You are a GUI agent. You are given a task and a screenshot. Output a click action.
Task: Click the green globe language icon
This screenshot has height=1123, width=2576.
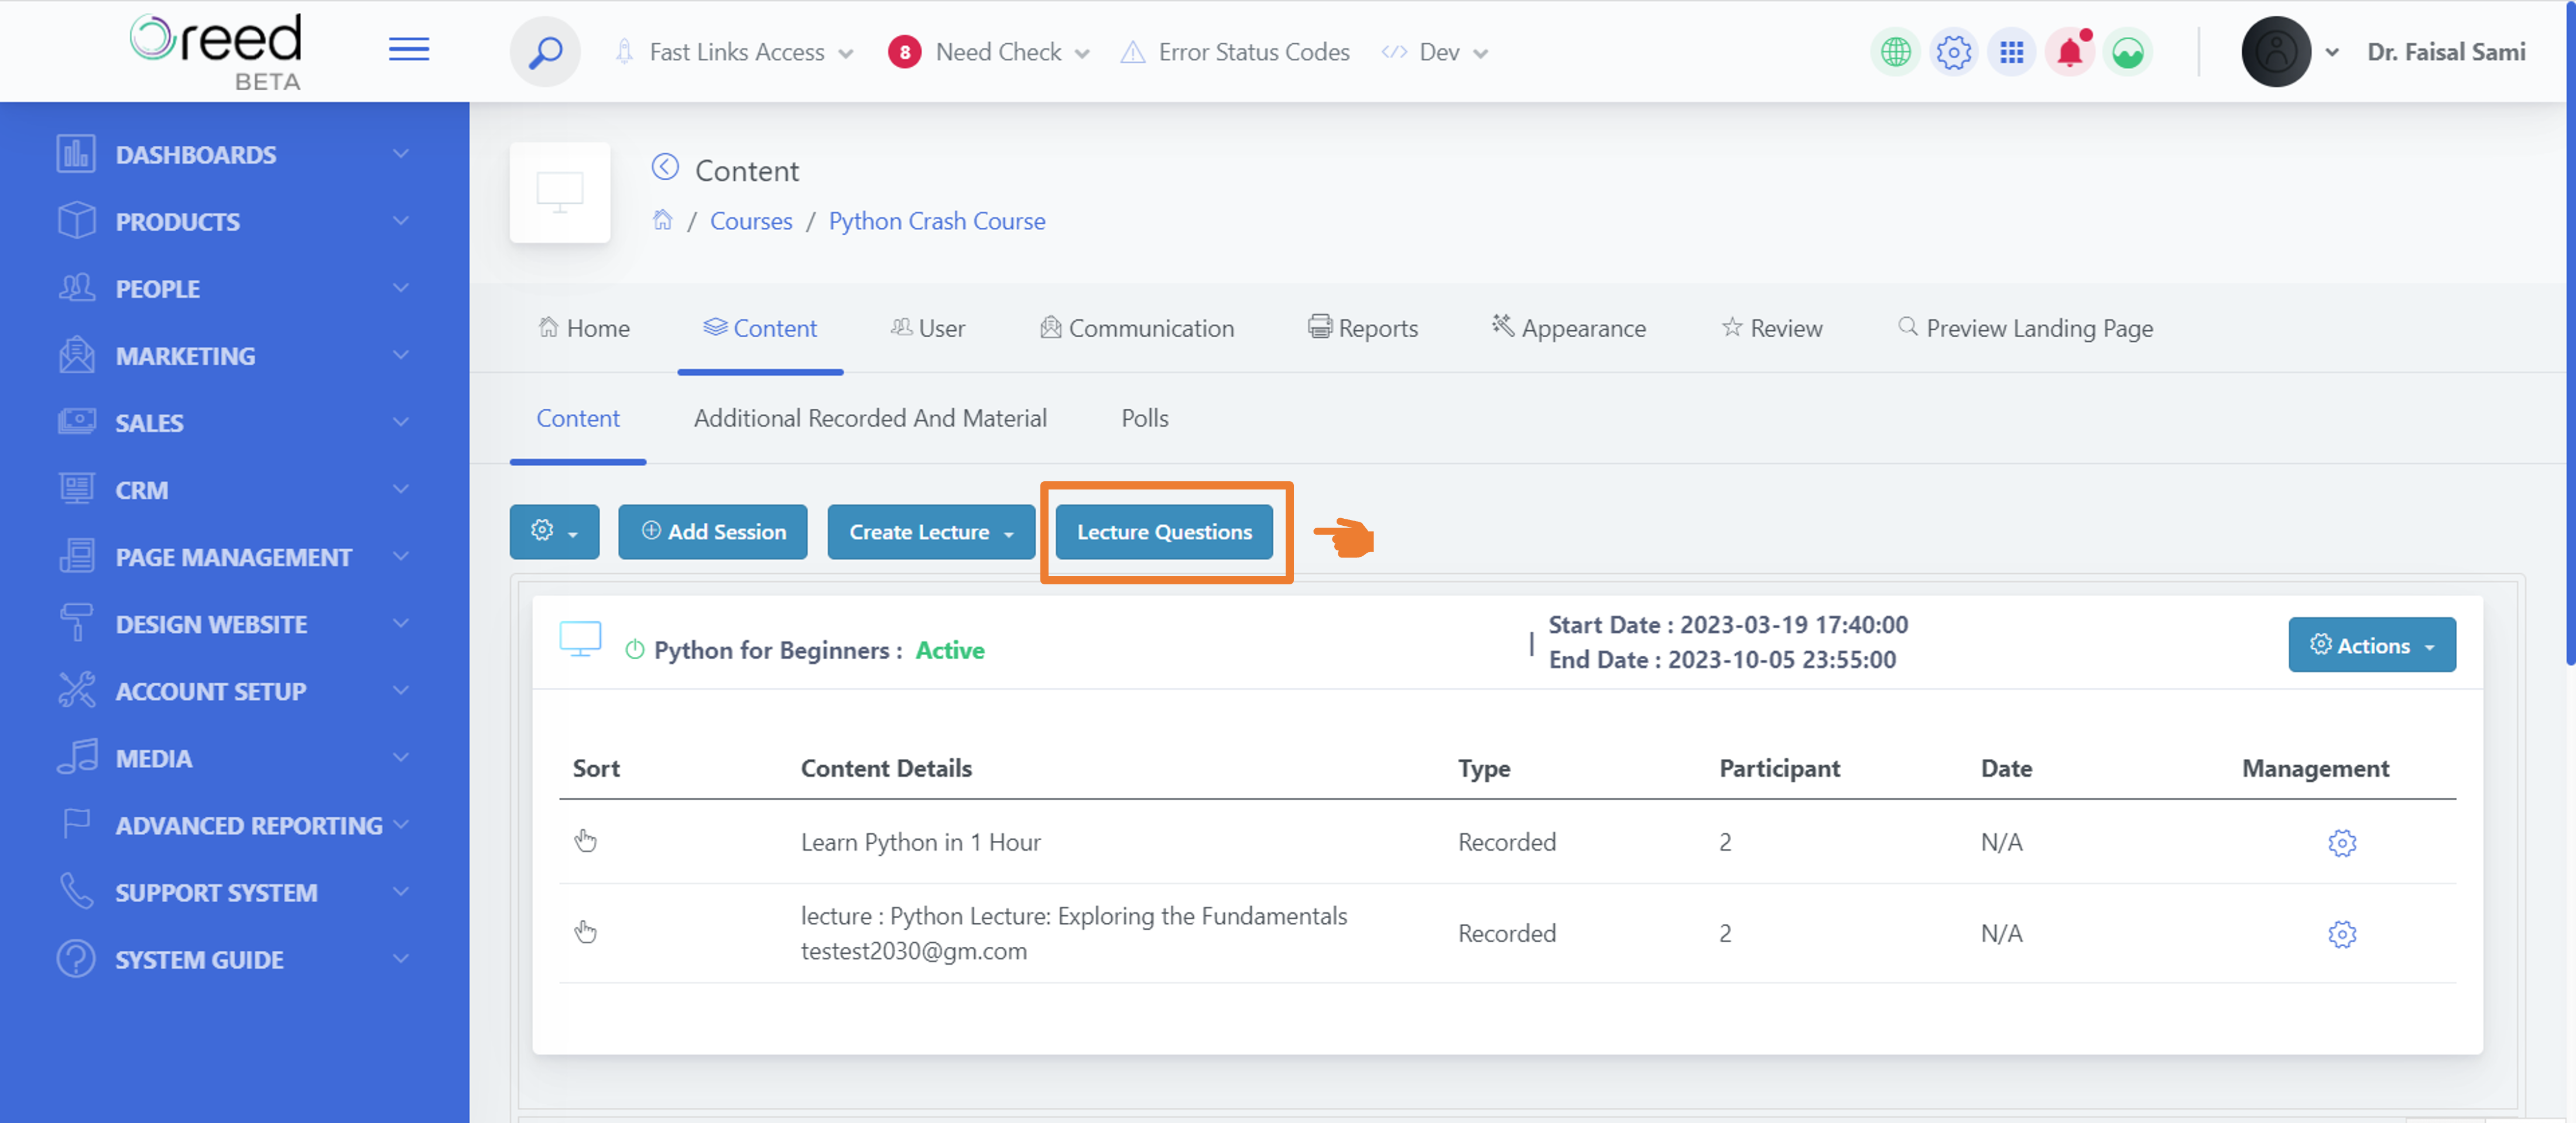click(1895, 52)
